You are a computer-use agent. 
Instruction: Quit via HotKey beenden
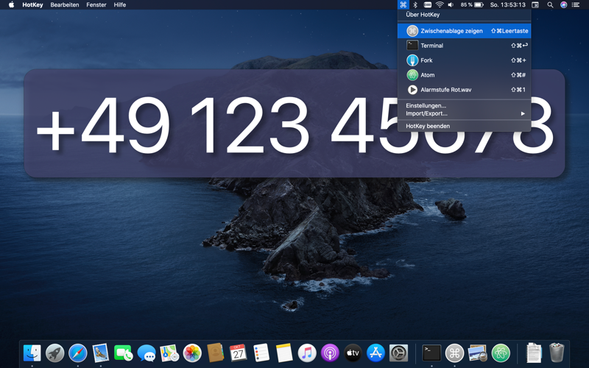464,126
